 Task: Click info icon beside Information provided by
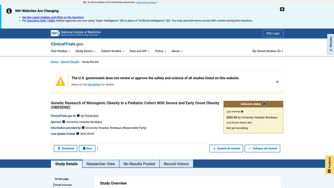click(83, 128)
